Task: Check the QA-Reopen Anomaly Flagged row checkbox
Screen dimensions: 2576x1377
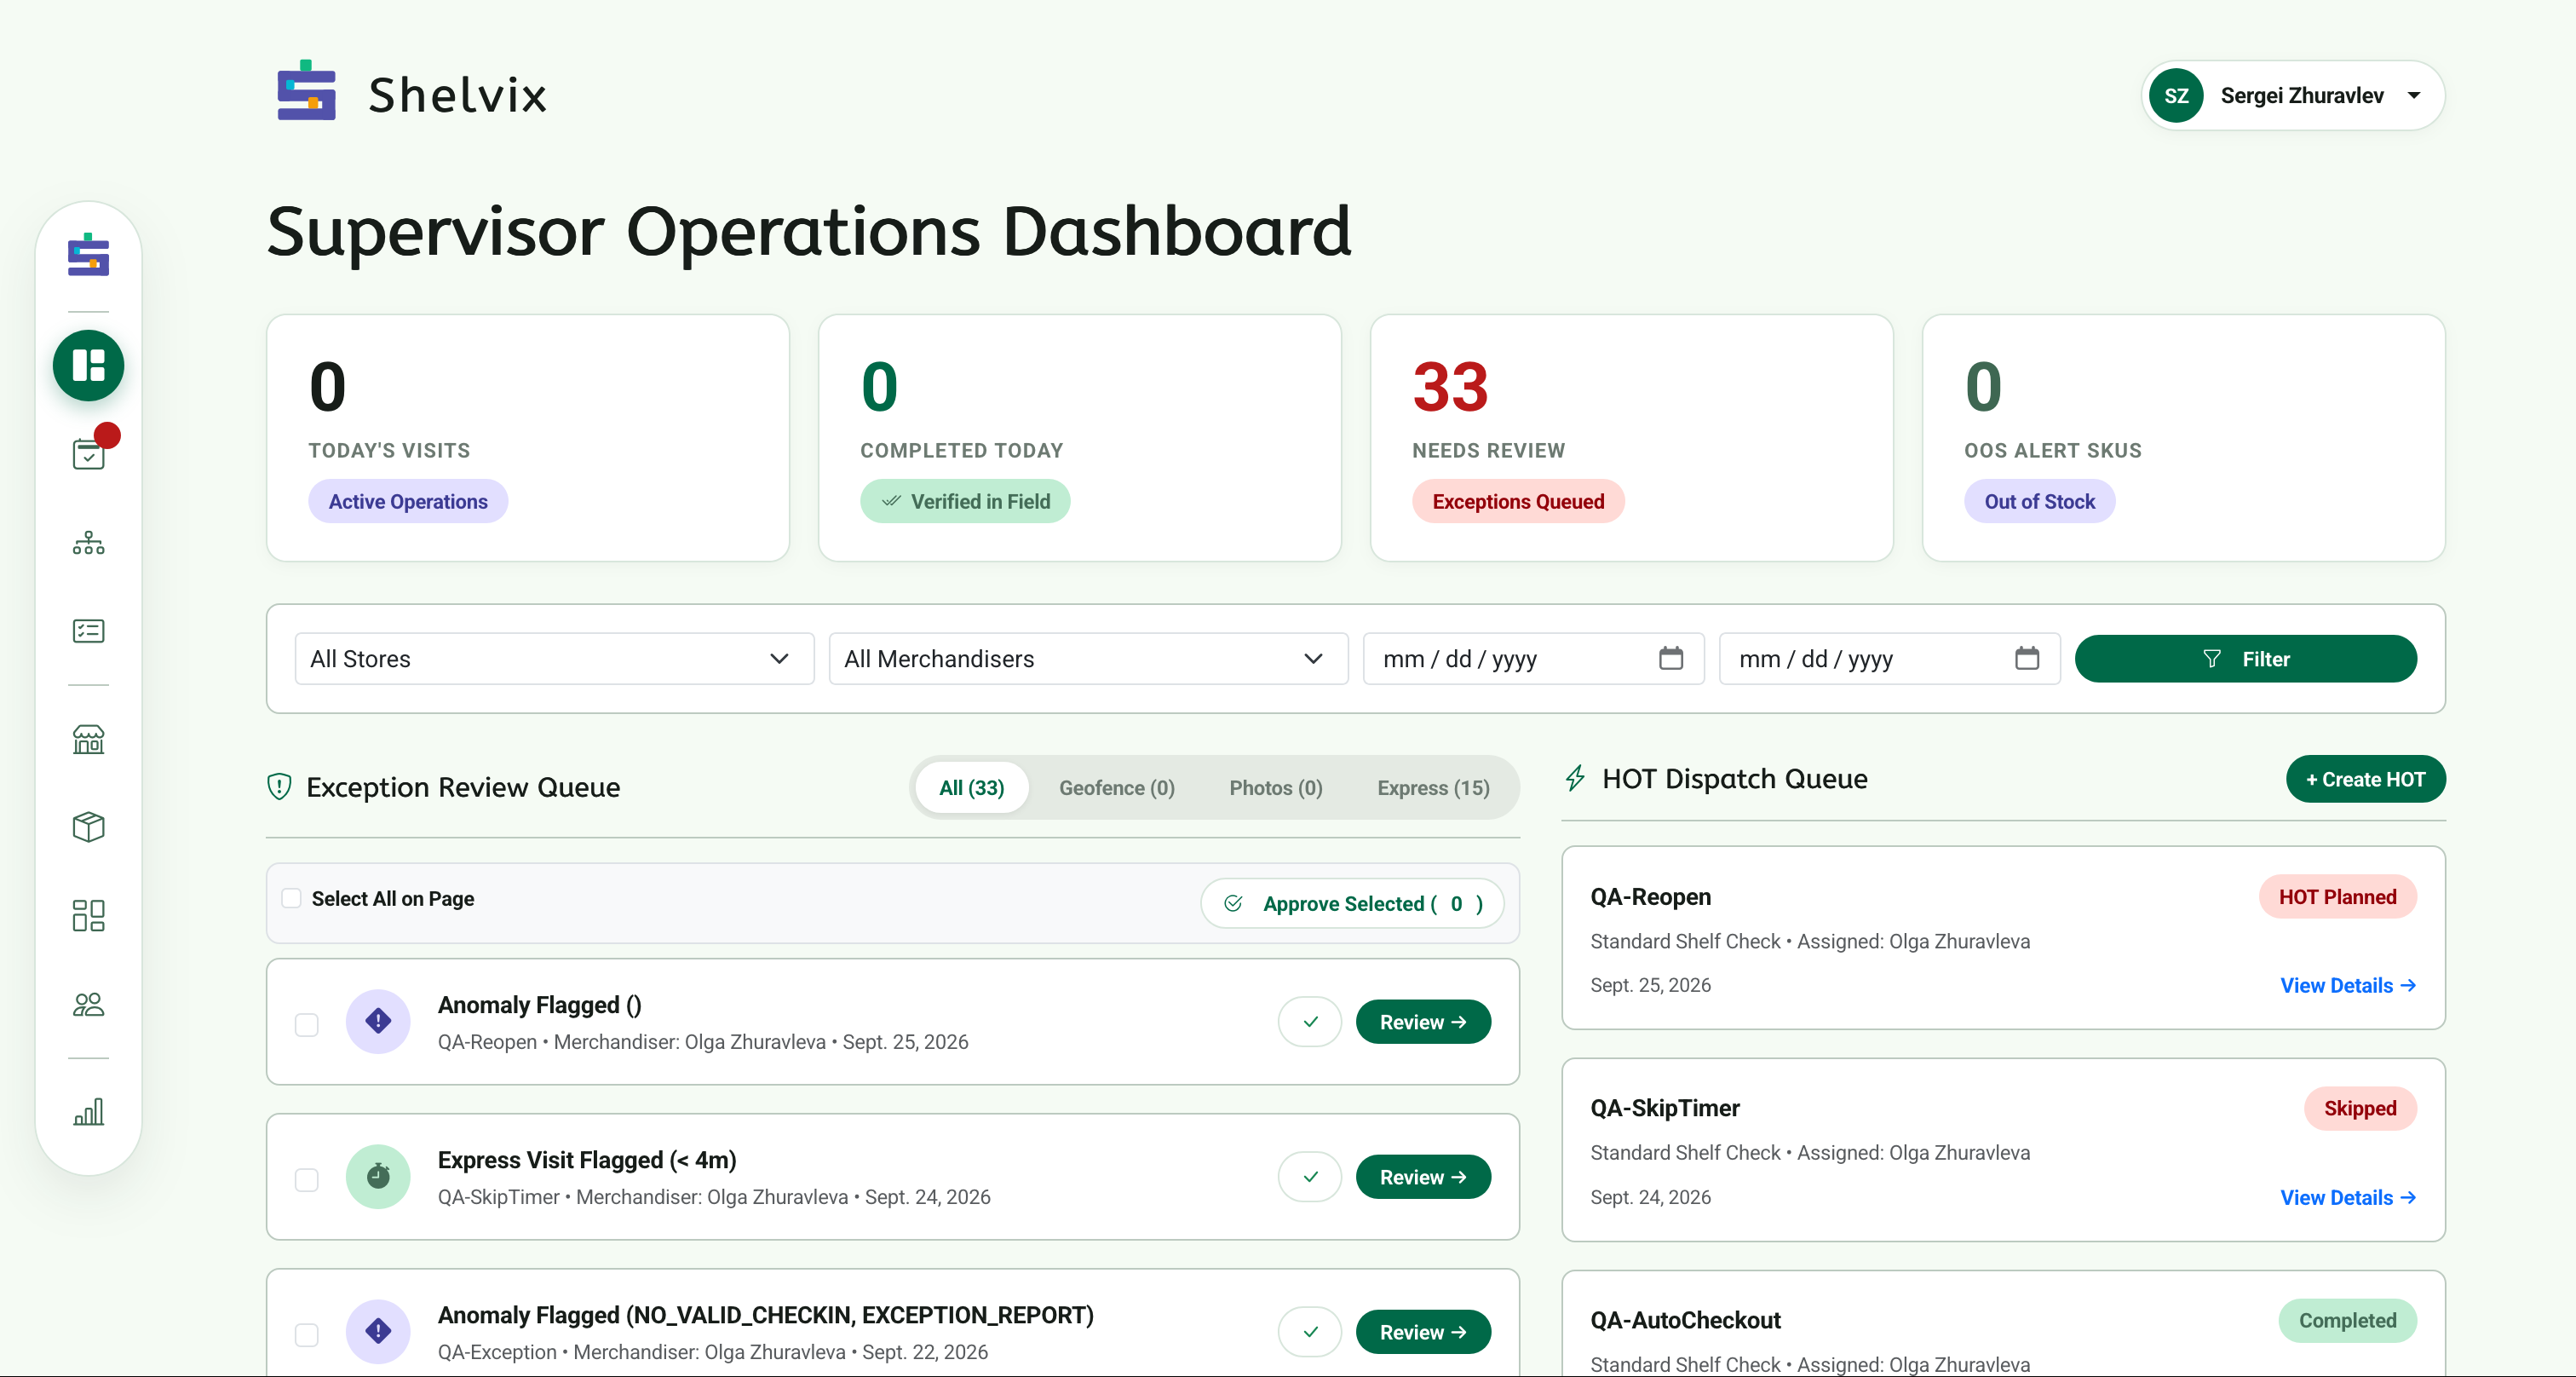Action: click(x=307, y=1025)
